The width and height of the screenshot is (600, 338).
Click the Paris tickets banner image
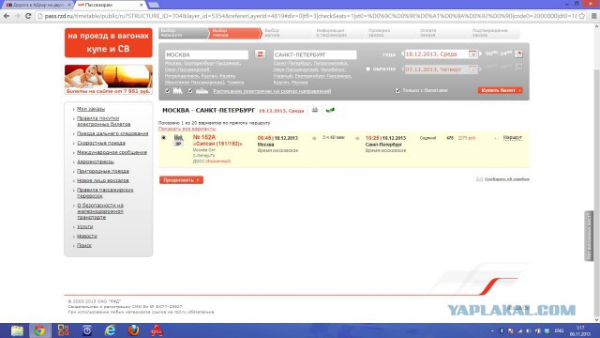[109, 79]
